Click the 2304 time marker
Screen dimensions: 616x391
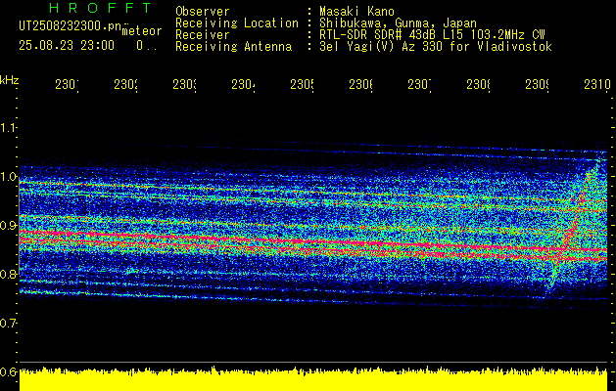(243, 85)
